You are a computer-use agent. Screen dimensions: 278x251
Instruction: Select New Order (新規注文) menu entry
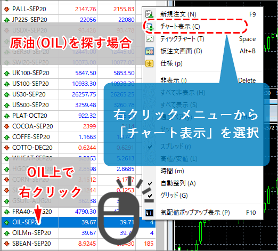(202, 14)
